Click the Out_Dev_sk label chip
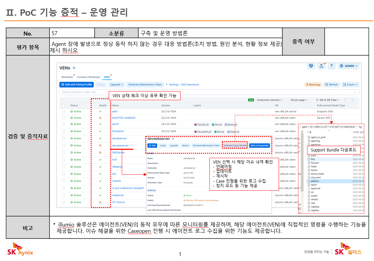 click(x=201, y=124)
